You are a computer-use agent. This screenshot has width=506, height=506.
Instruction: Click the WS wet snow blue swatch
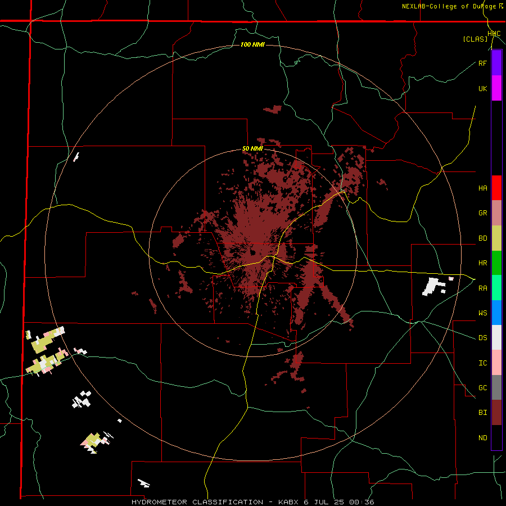click(x=496, y=313)
